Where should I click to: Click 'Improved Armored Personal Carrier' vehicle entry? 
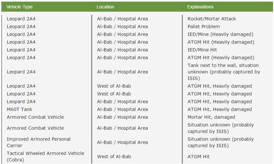click(x=38, y=142)
